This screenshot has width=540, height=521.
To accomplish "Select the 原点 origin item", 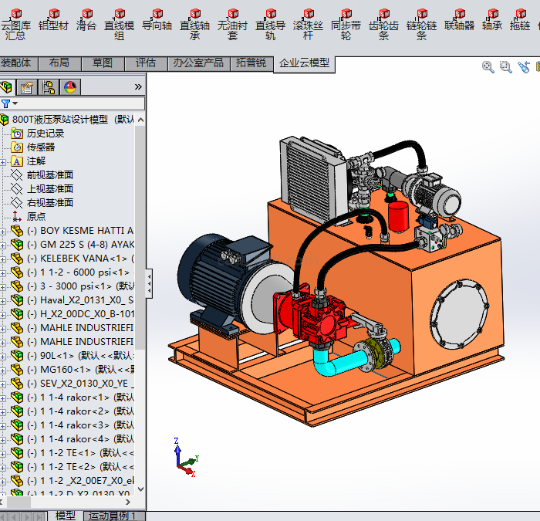I will point(35,217).
